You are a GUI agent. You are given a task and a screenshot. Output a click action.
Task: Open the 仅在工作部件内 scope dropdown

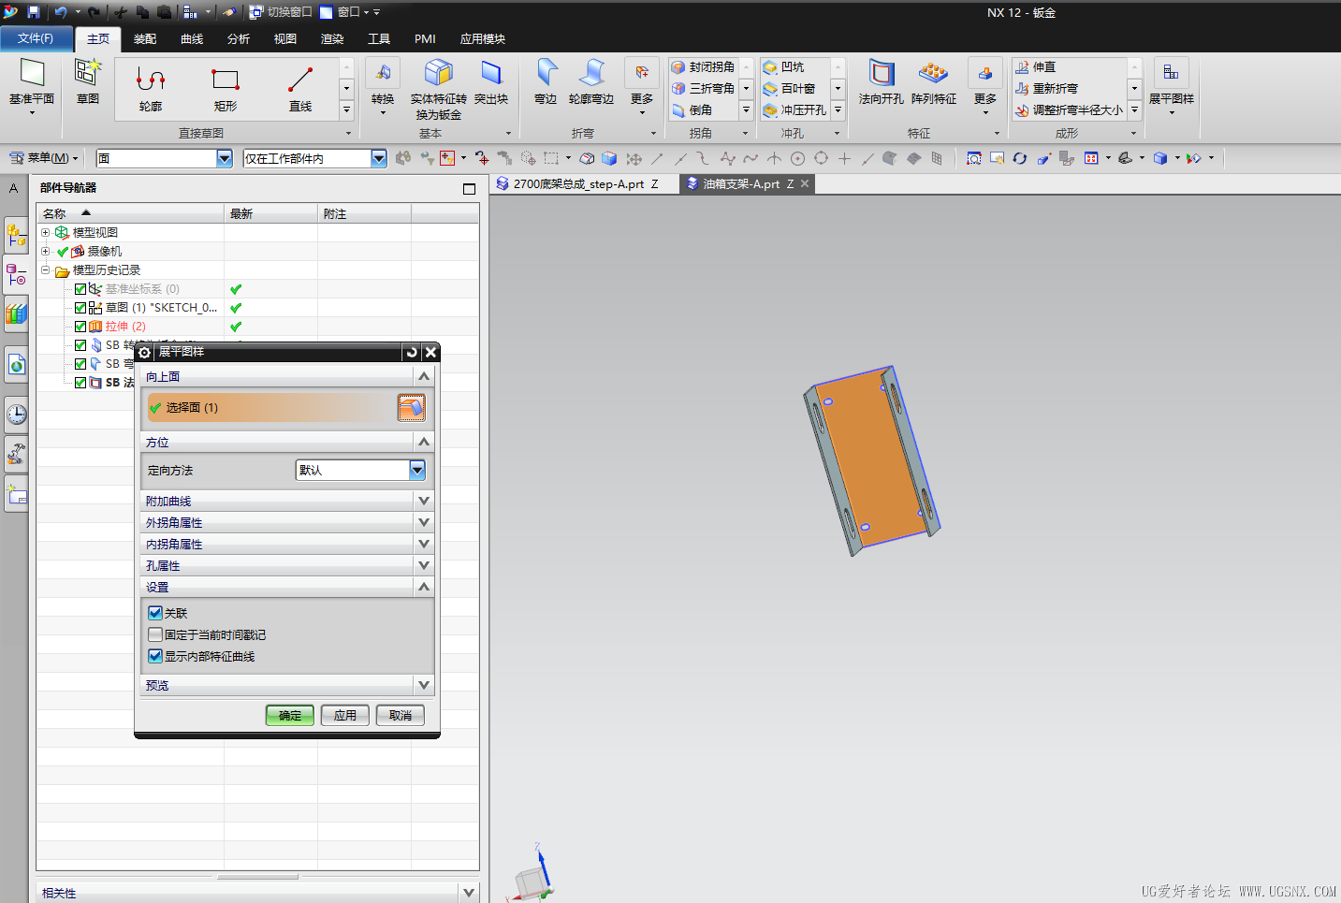coord(379,158)
